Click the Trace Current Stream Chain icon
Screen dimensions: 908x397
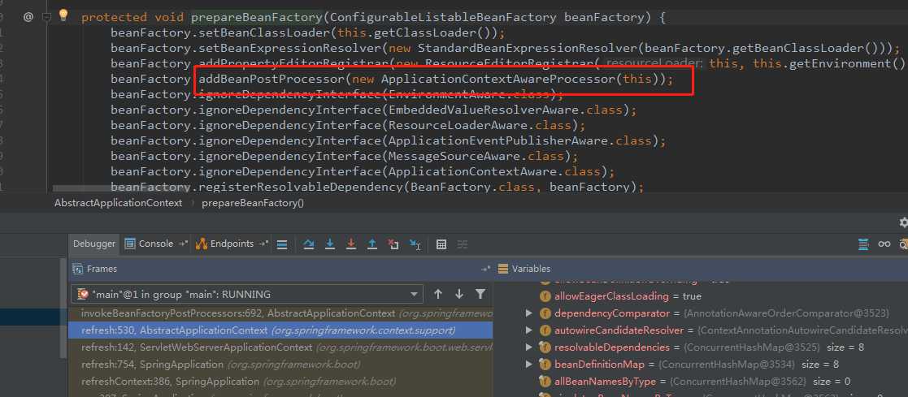pos(462,245)
